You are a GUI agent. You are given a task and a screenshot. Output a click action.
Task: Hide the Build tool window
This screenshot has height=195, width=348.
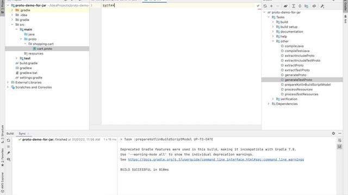click(340, 133)
